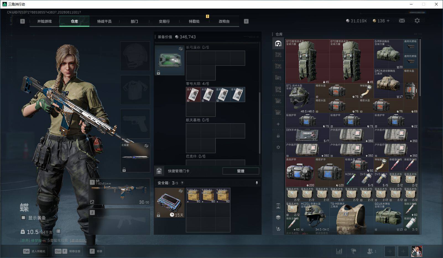Select the DRC先进侦察胸挂 chest rig
Viewport: 443px width, 258px height.
click(389, 84)
